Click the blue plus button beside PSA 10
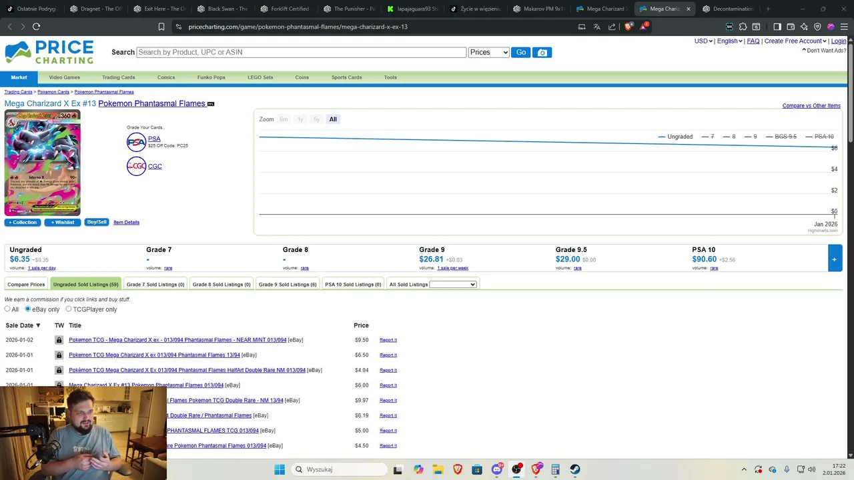The width and height of the screenshot is (854, 480). 835,259
